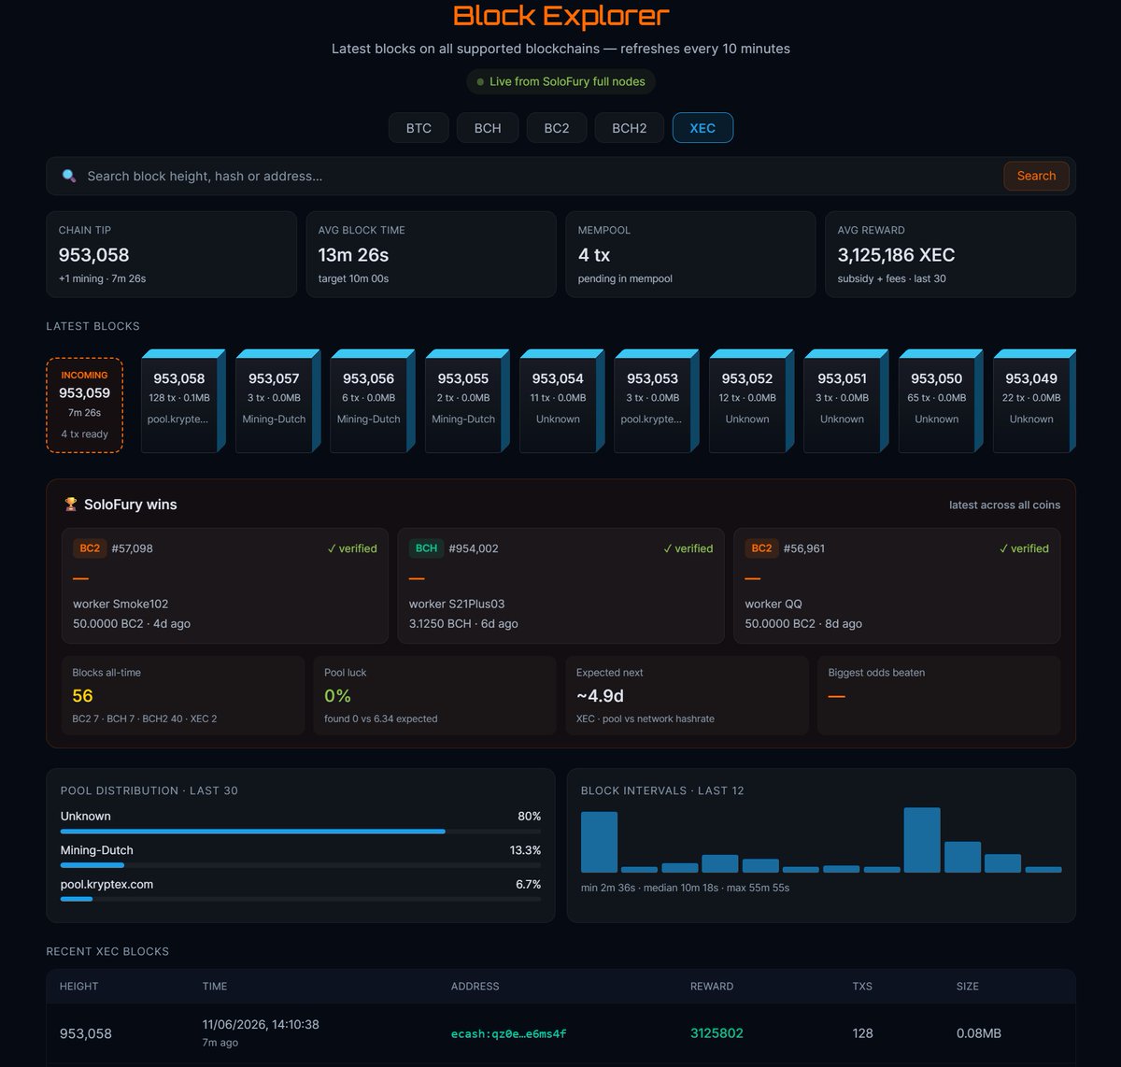Click worker S21Plus03 text
The height and width of the screenshot is (1067, 1121).
pos(457,604)
